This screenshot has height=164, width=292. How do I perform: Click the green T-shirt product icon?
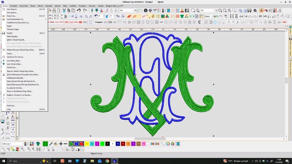pyautogui.click(x=182, y=16)
